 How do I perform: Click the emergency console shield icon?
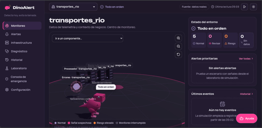pos(7,79)
